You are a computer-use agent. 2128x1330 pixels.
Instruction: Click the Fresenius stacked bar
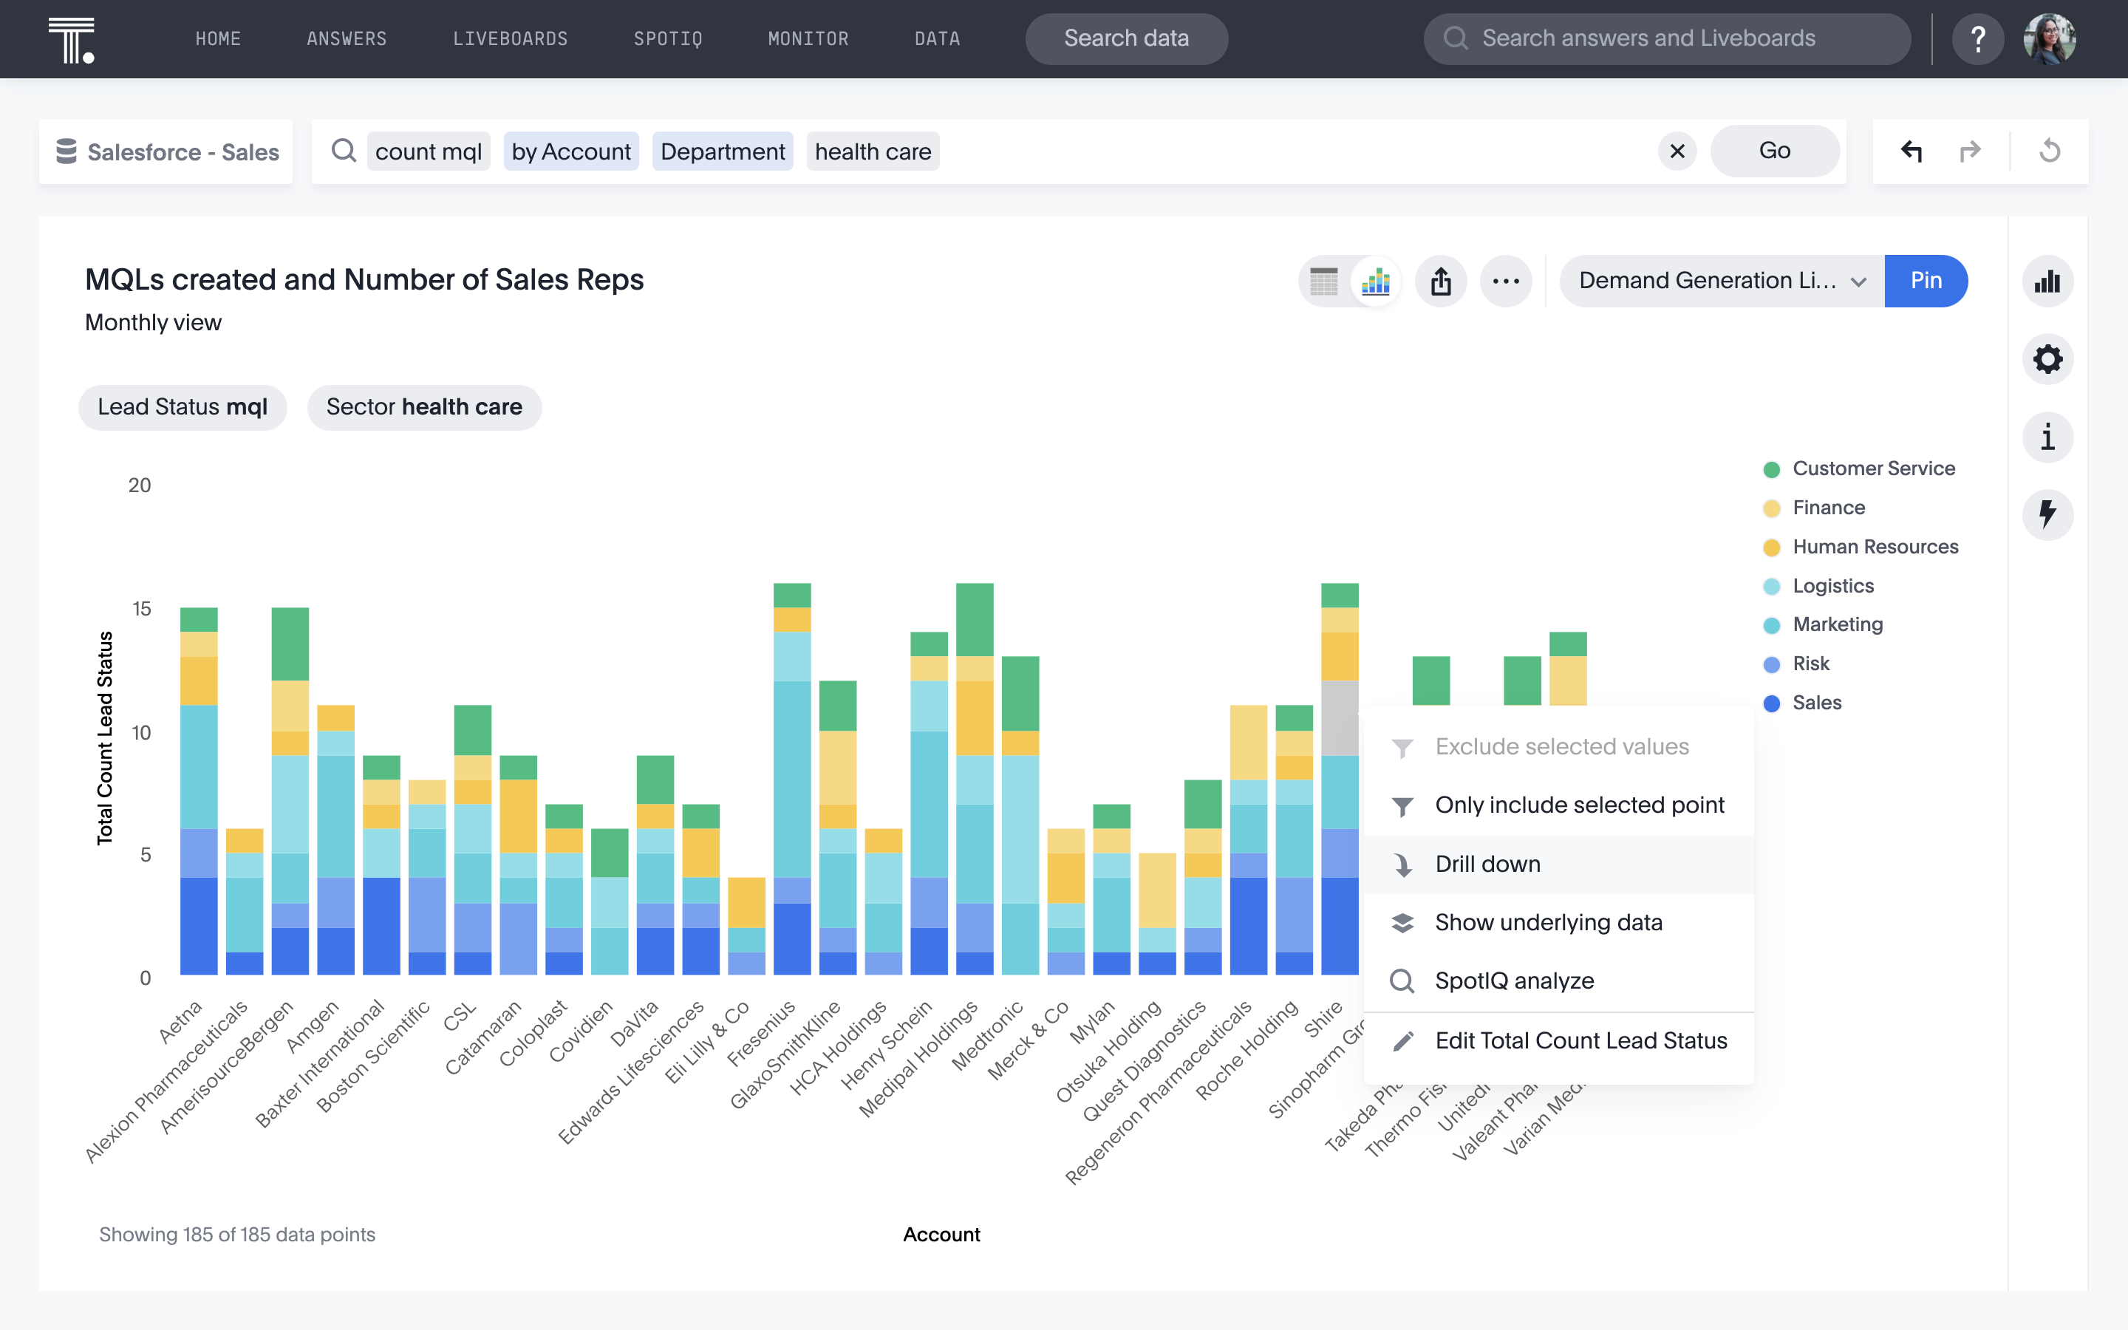pyautogui.click(x=792, y=779)
